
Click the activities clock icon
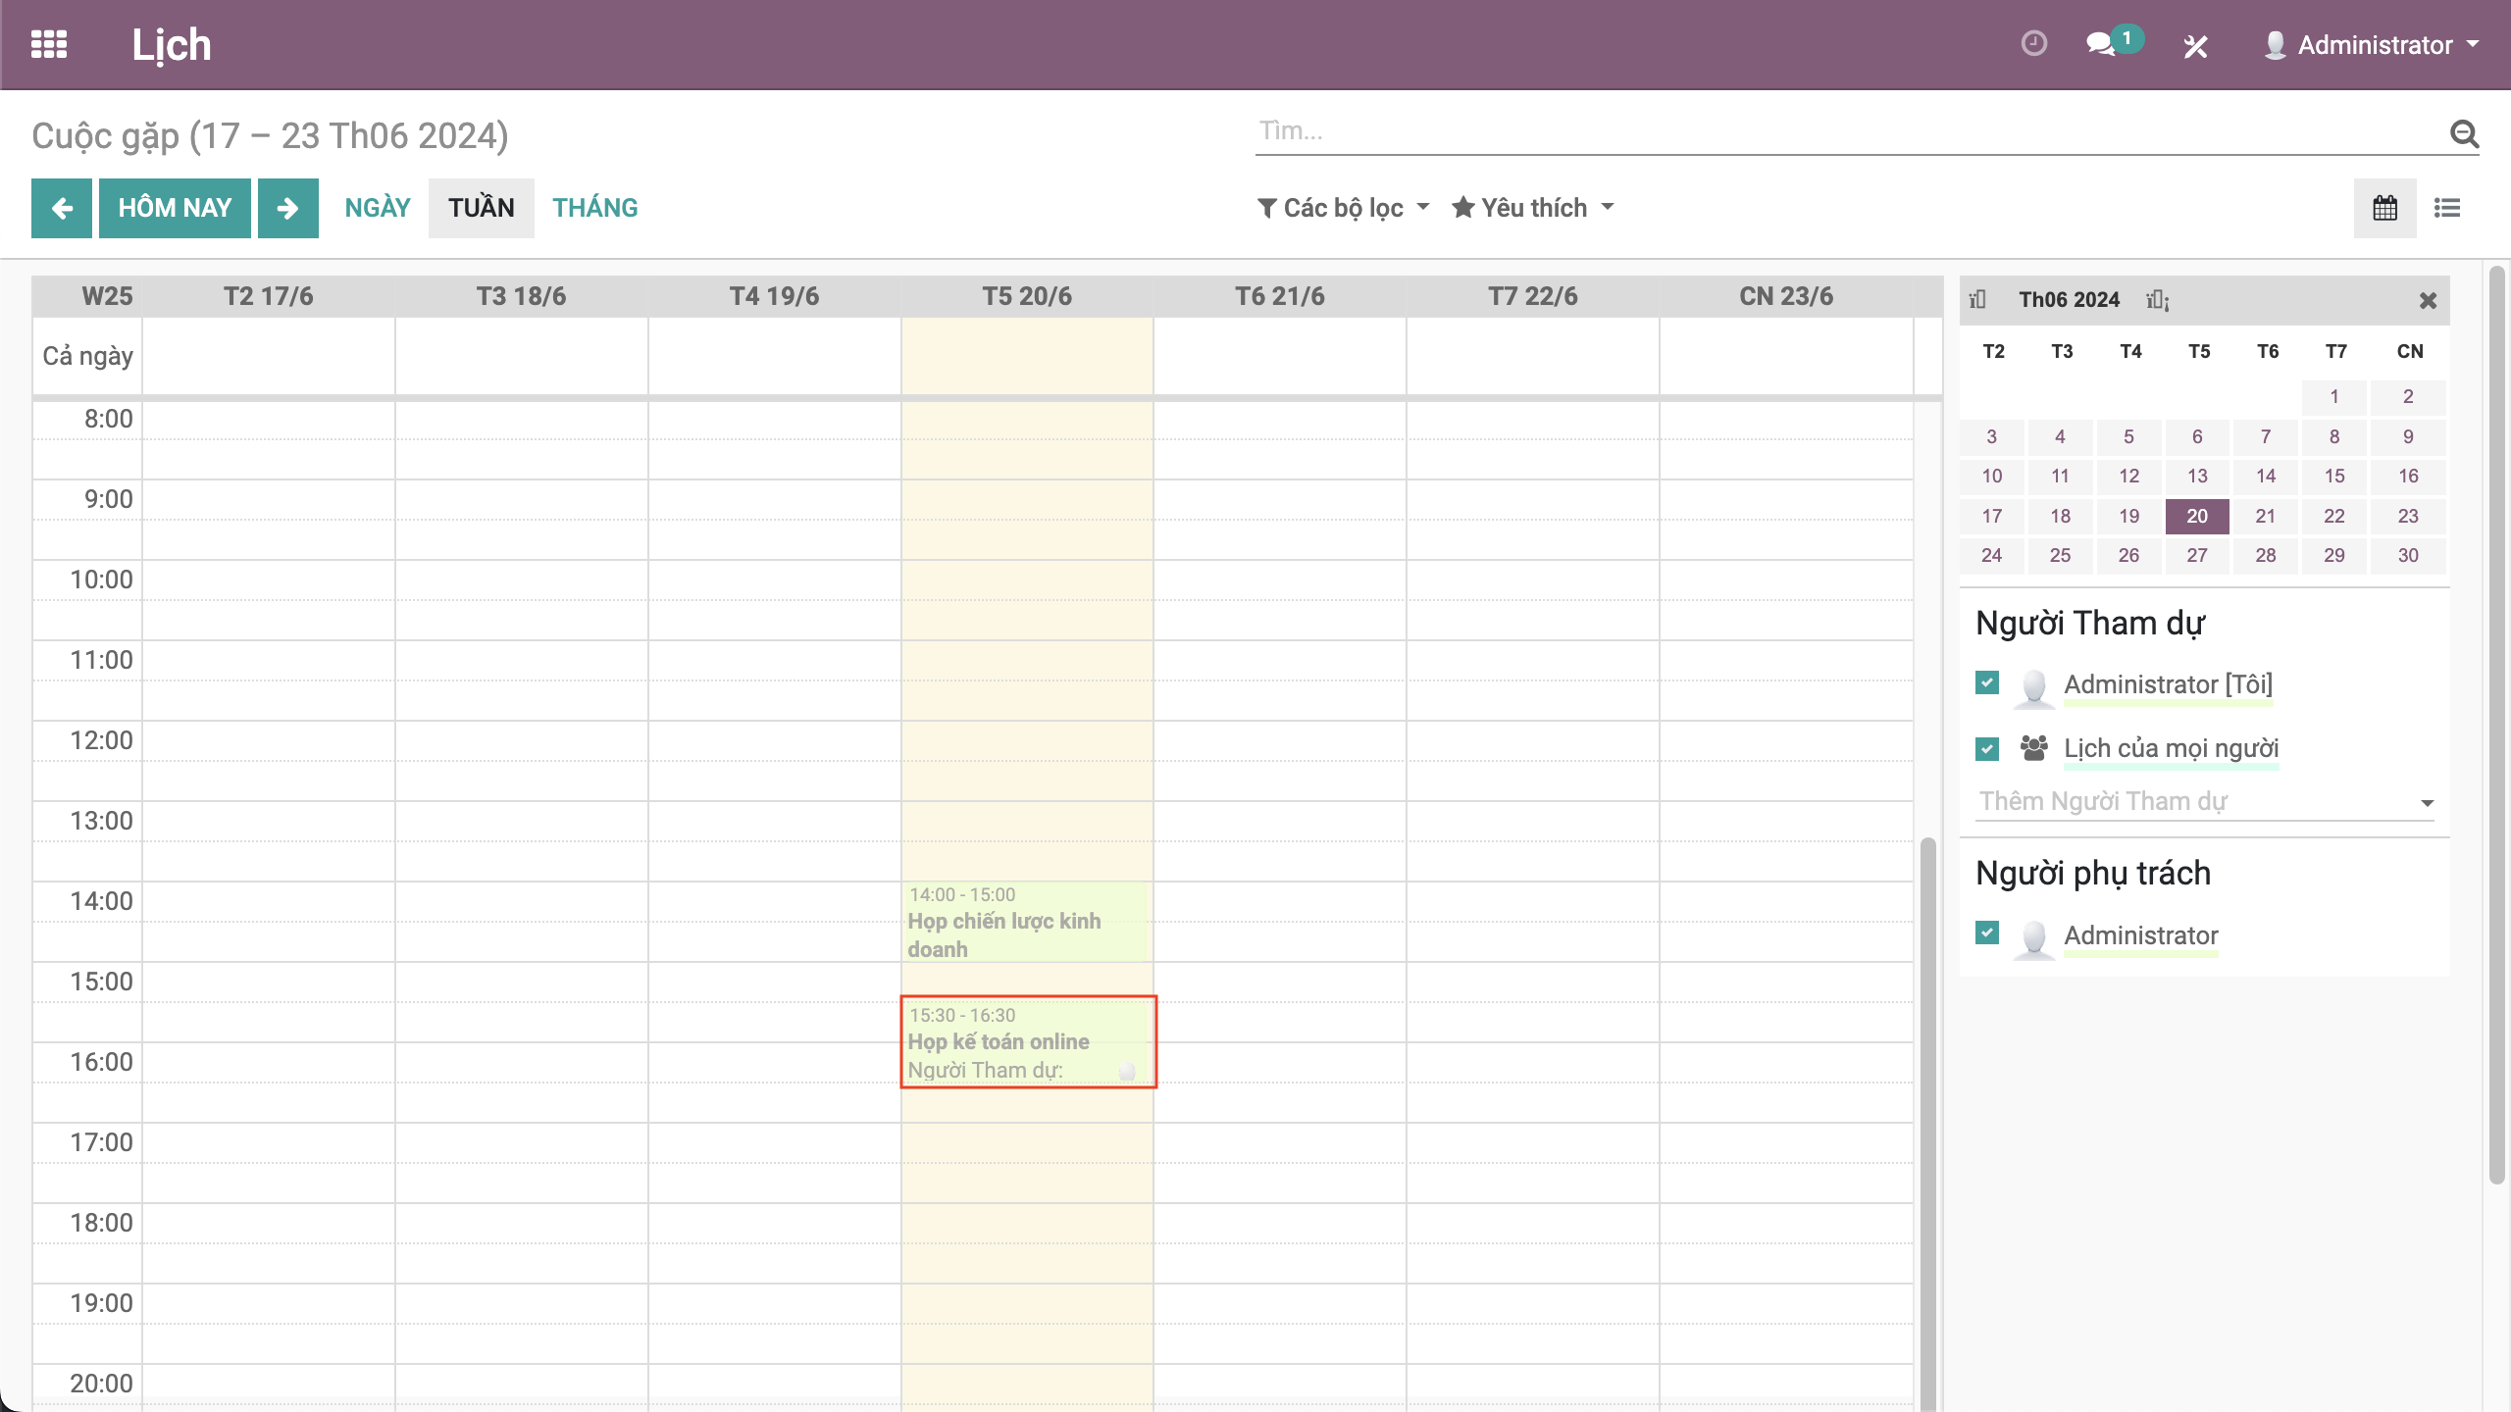tap(2033, 44)
